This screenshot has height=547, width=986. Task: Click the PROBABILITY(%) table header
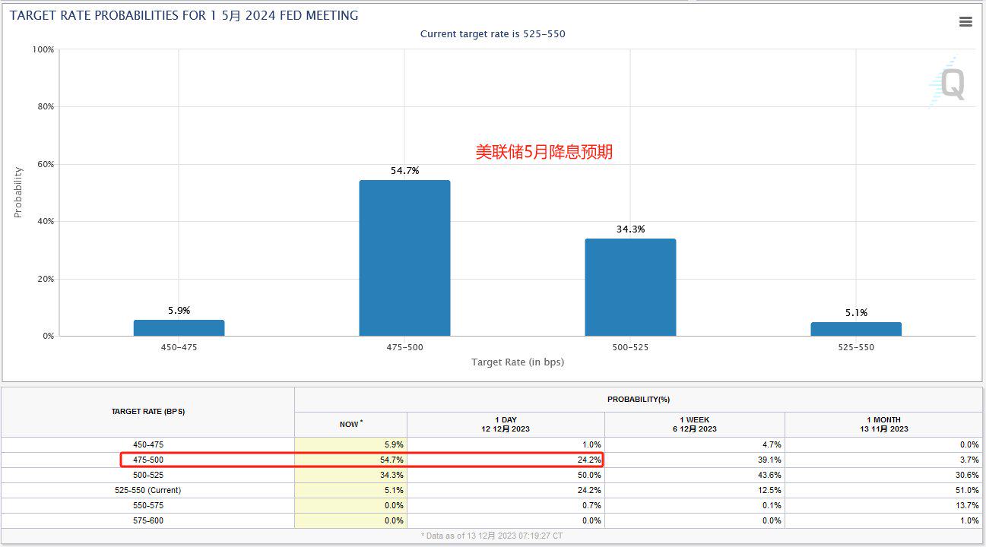coord(639,400)
